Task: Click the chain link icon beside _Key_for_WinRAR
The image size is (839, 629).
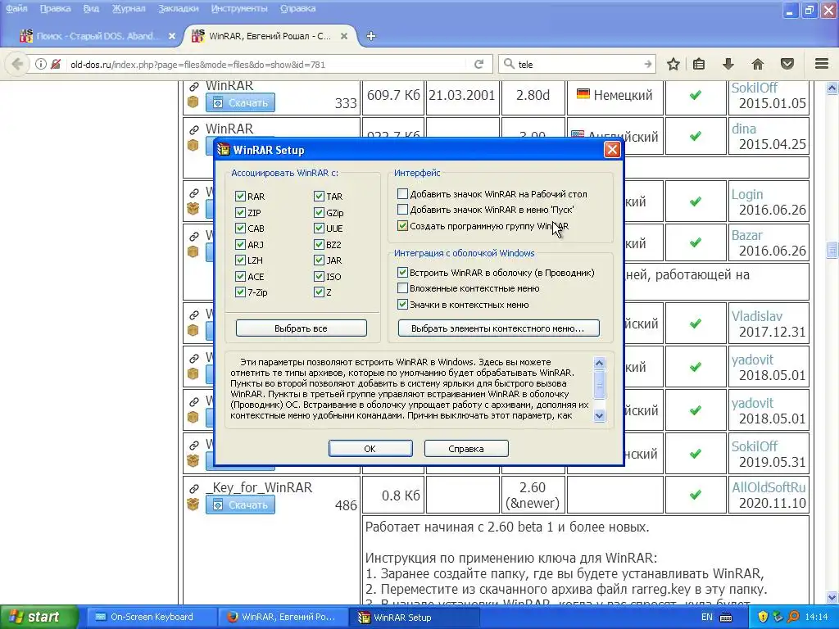Action: [x=193, y=488]
